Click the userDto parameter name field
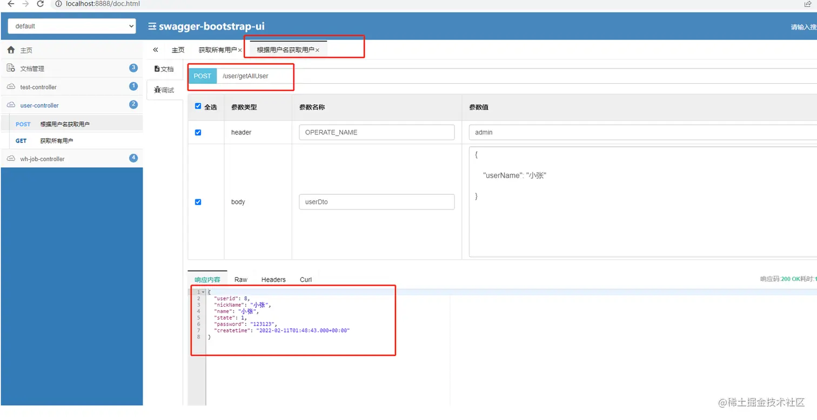This screenshot has width=817, height=420. (377, 202)
